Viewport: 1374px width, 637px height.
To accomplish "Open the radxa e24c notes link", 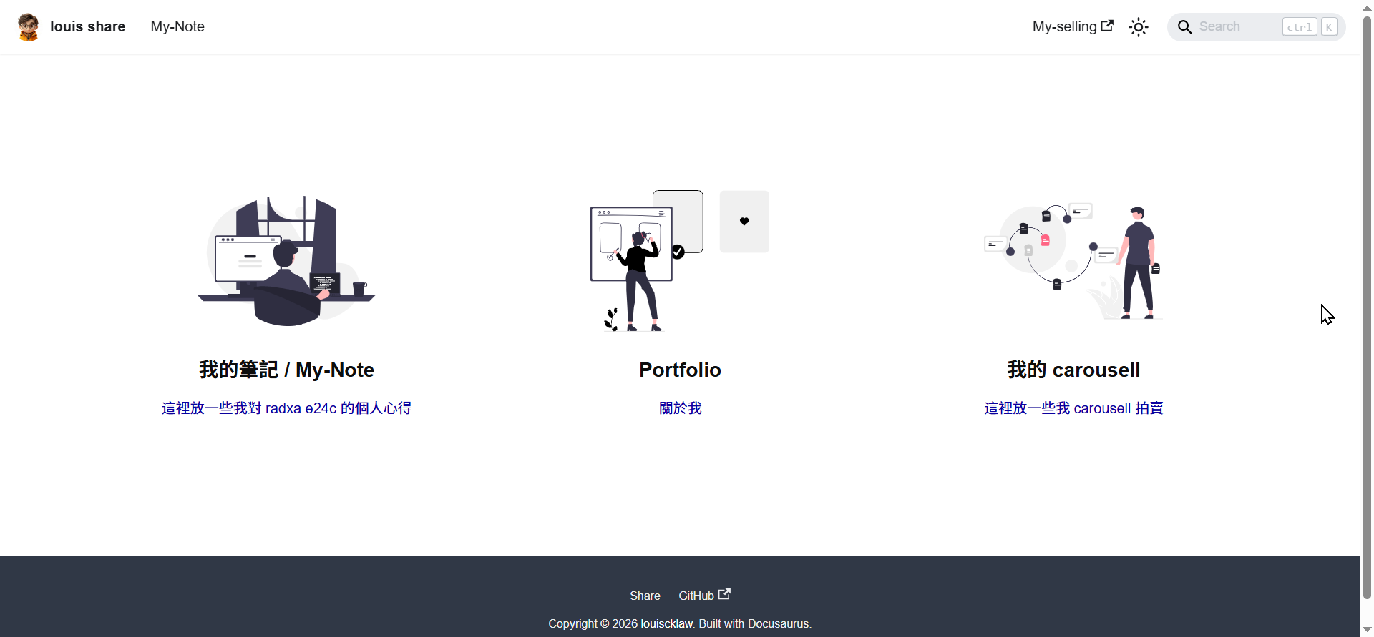I will [286, 408].
